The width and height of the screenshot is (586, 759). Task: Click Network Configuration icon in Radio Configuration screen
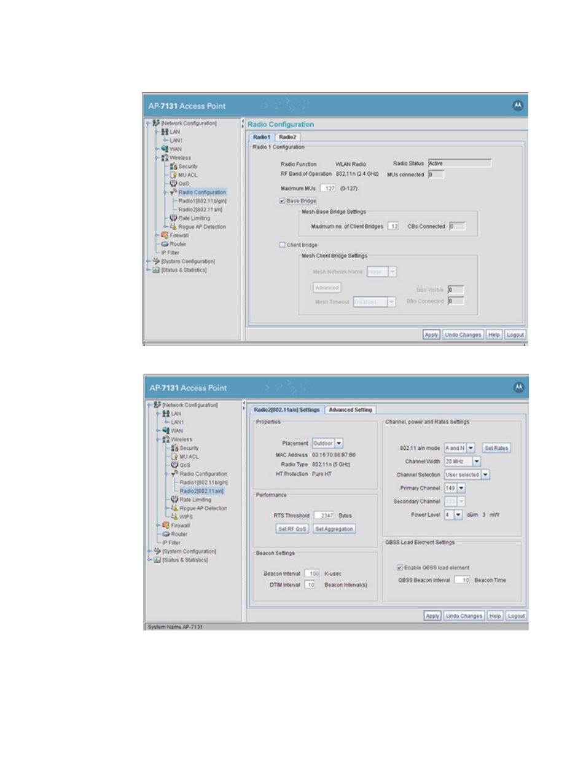click(x=156, y=123)
